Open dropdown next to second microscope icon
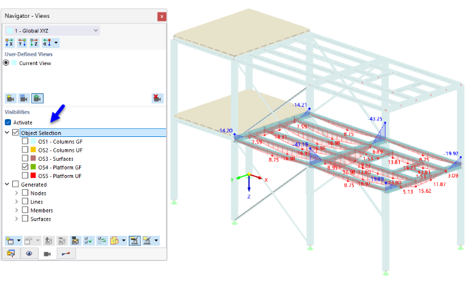 tap(156, 240)
